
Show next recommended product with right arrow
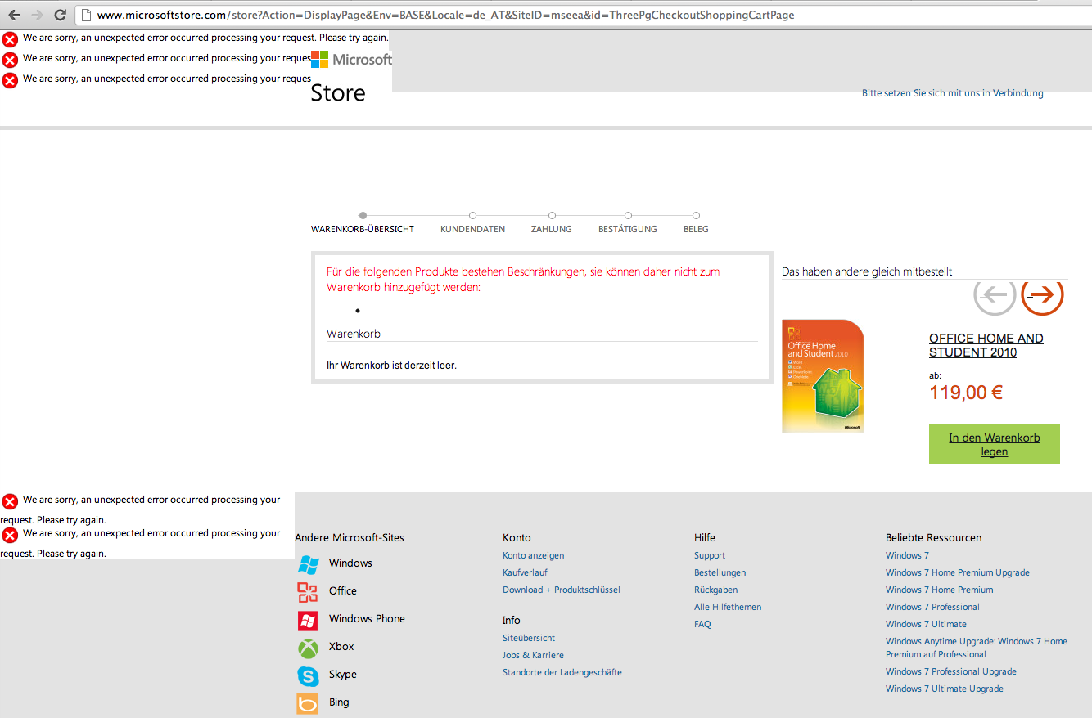[x=1042, y=294]
